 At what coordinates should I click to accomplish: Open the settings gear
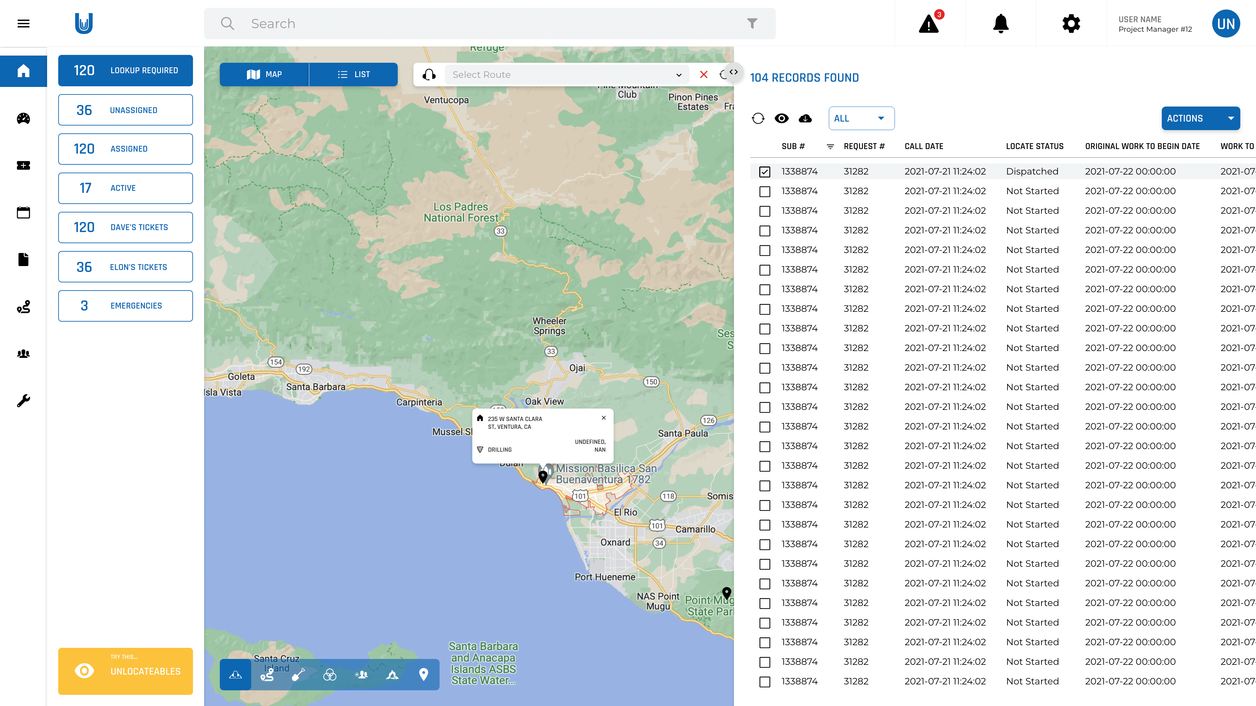click(x=1071, y=24)
